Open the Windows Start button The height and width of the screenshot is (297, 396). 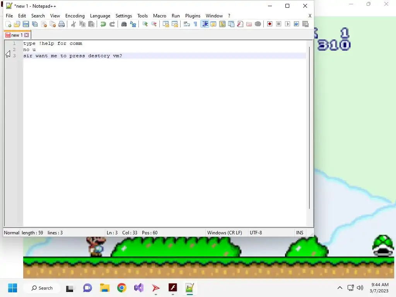pos(12,288)
